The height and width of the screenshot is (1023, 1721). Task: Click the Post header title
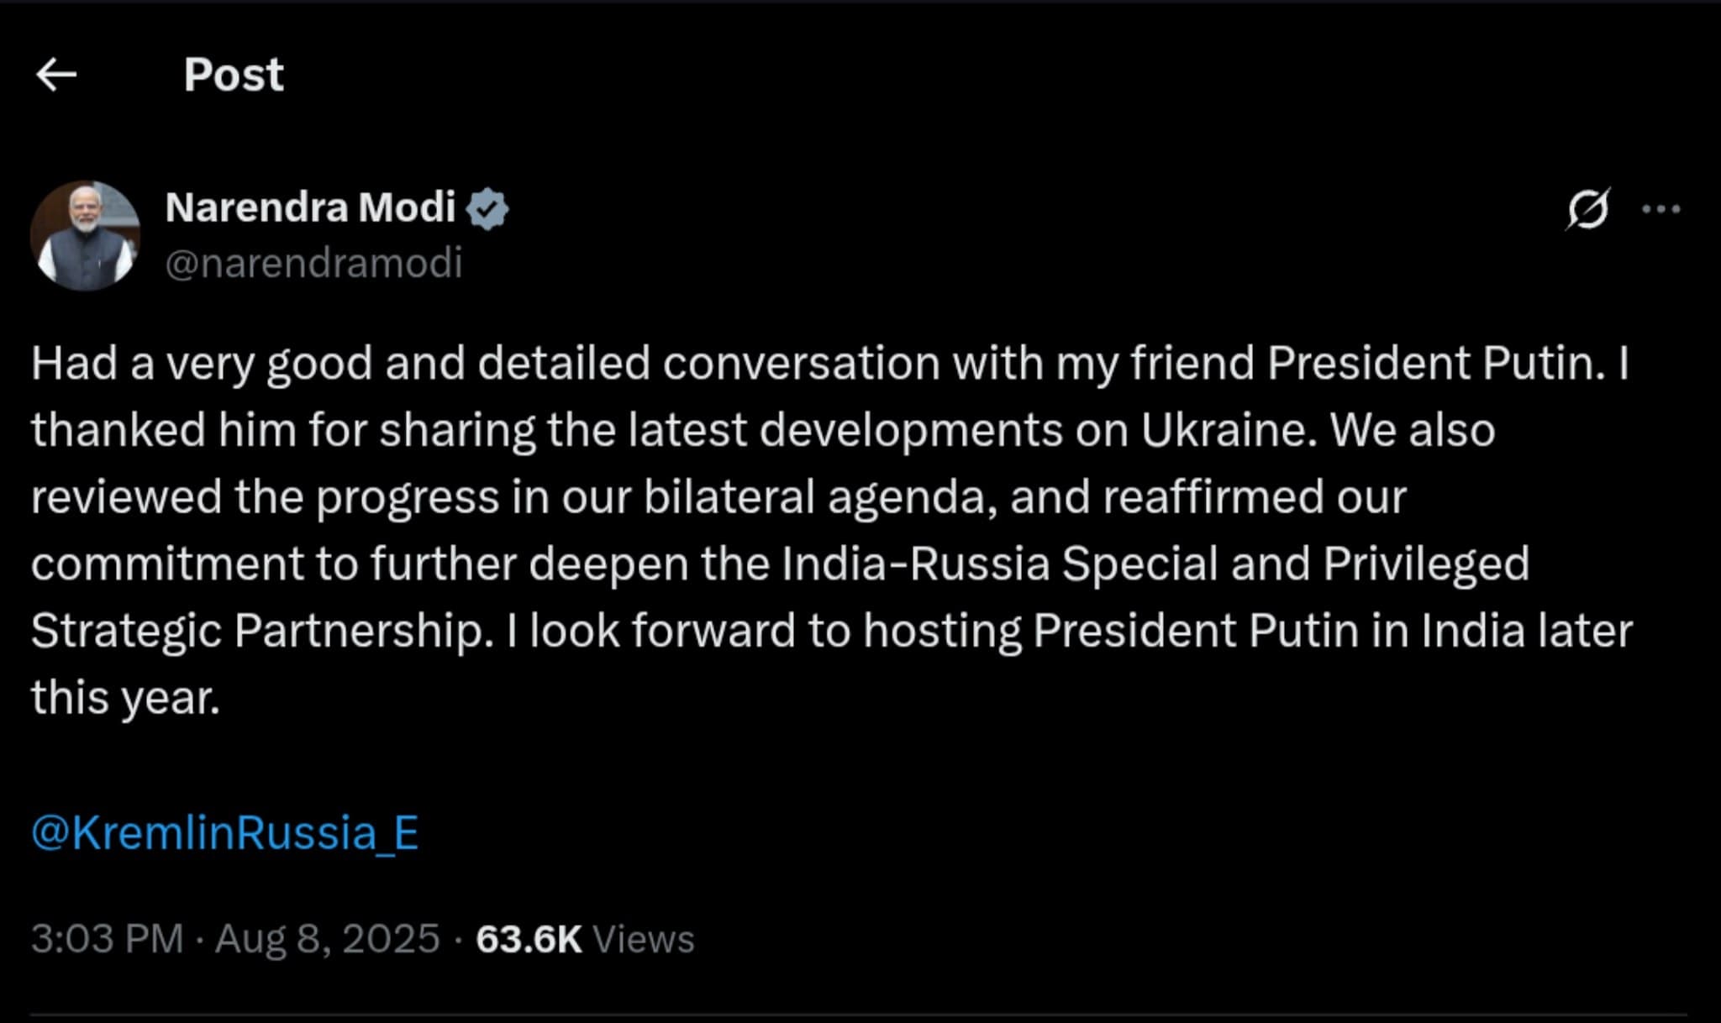[233, 76]
